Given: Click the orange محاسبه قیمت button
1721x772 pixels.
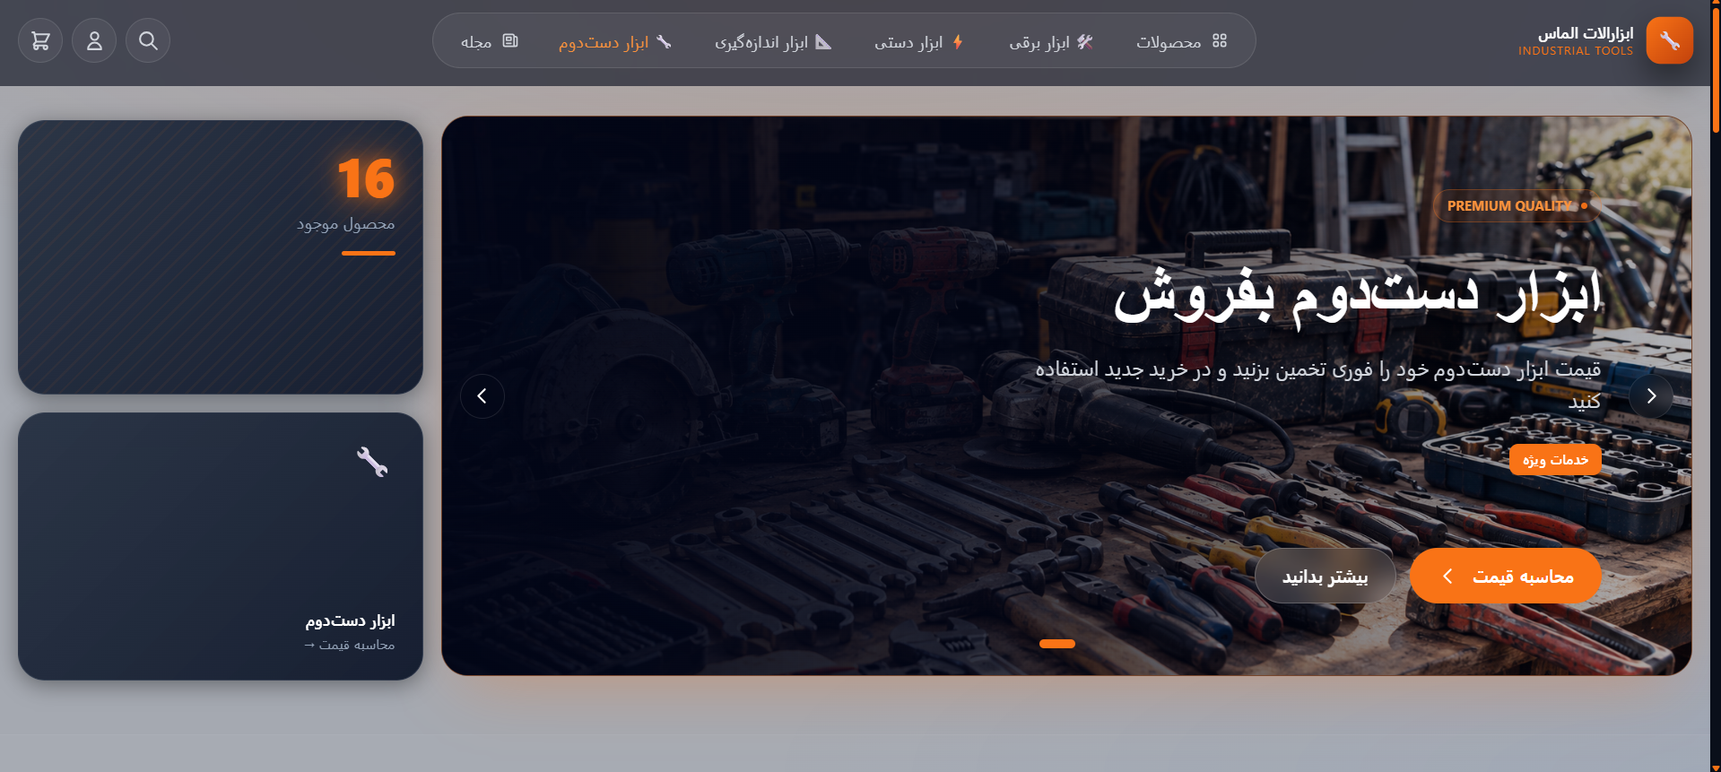Looking at the screenshot, I should (x=1505, y=576).
